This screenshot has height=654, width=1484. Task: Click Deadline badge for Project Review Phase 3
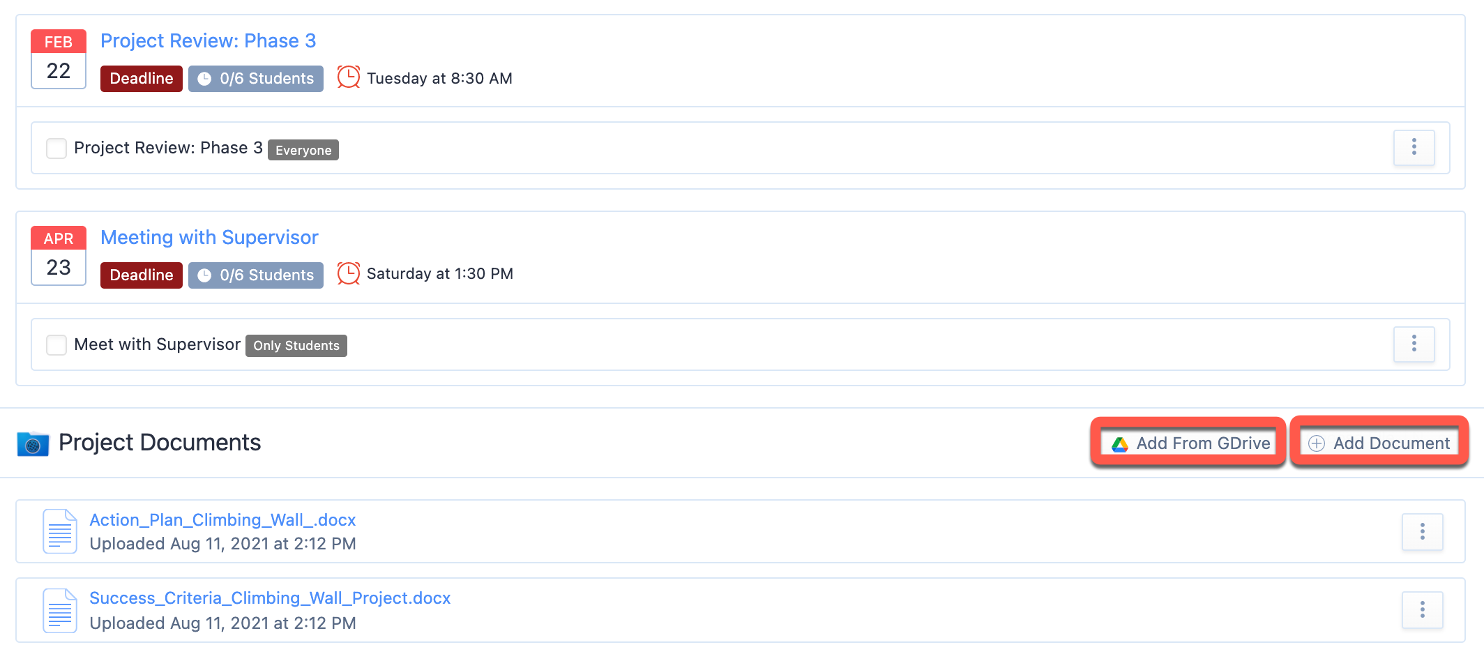(142, 78)
